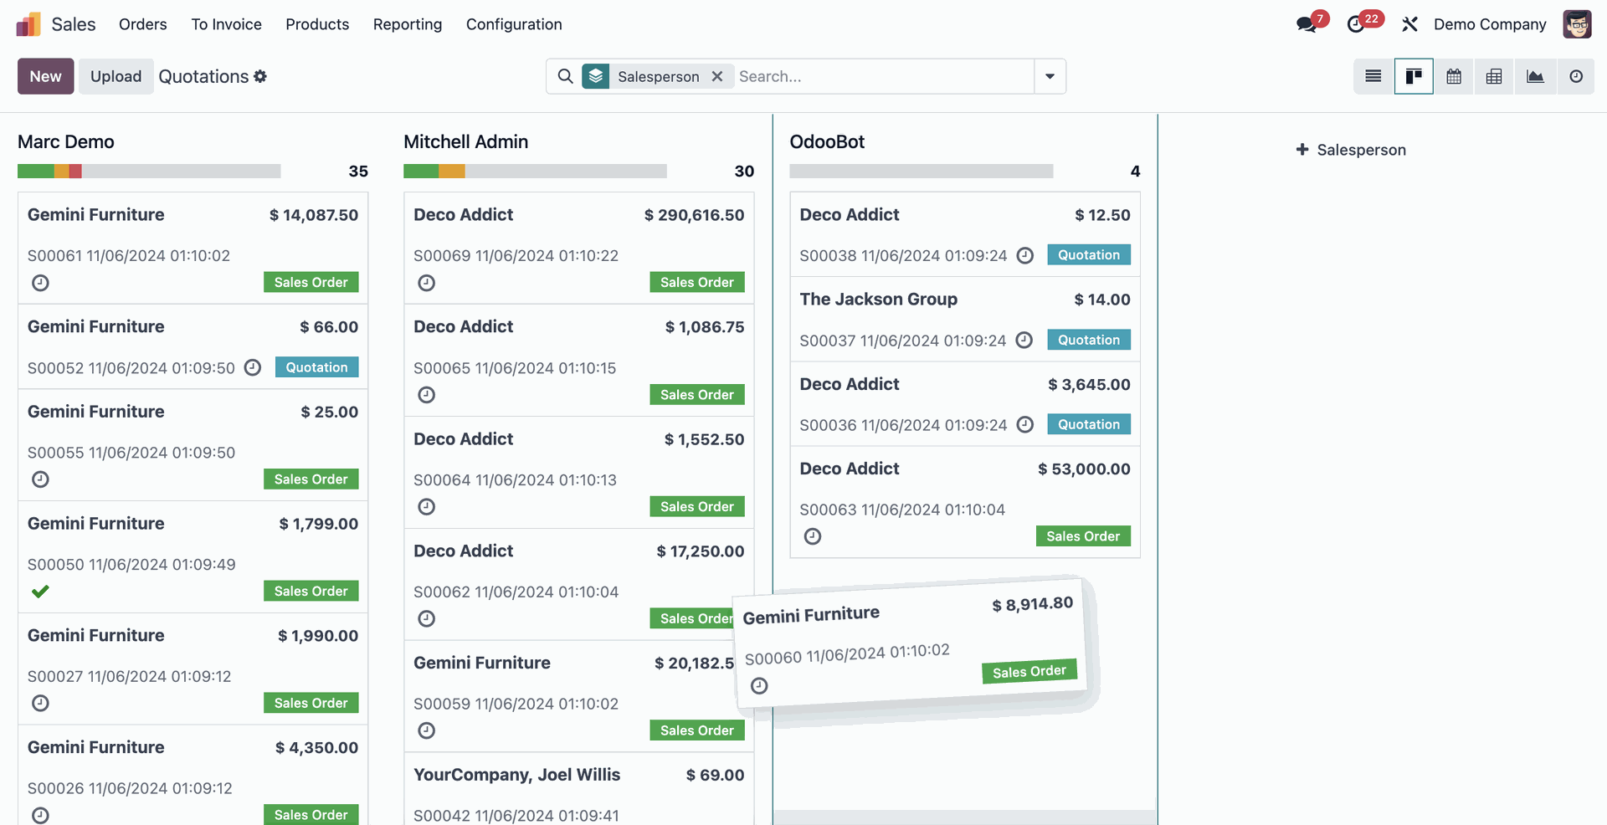
Task: Click the search magnifier icon
Action: (x=566, y=76)
